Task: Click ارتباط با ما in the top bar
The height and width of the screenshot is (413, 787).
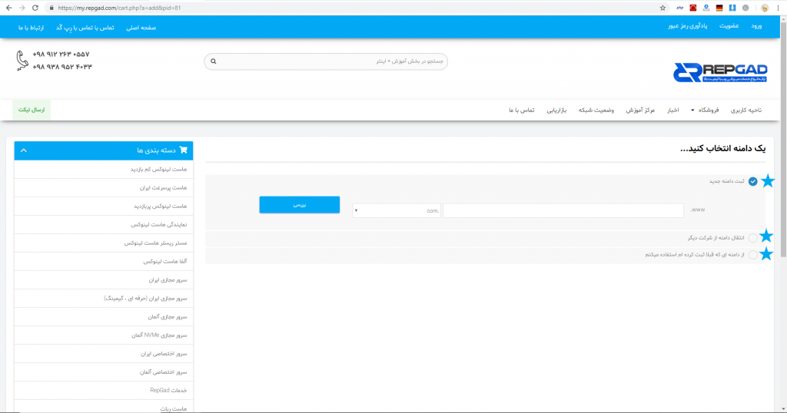Action: pos(31,28)
